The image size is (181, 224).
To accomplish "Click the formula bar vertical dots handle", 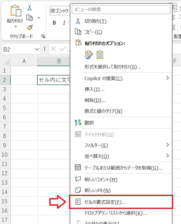I will pos(45,49).
